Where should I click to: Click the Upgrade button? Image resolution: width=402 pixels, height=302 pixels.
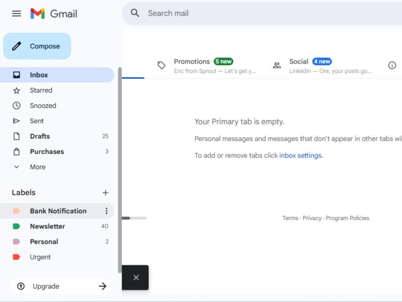(x=61, y=286)
